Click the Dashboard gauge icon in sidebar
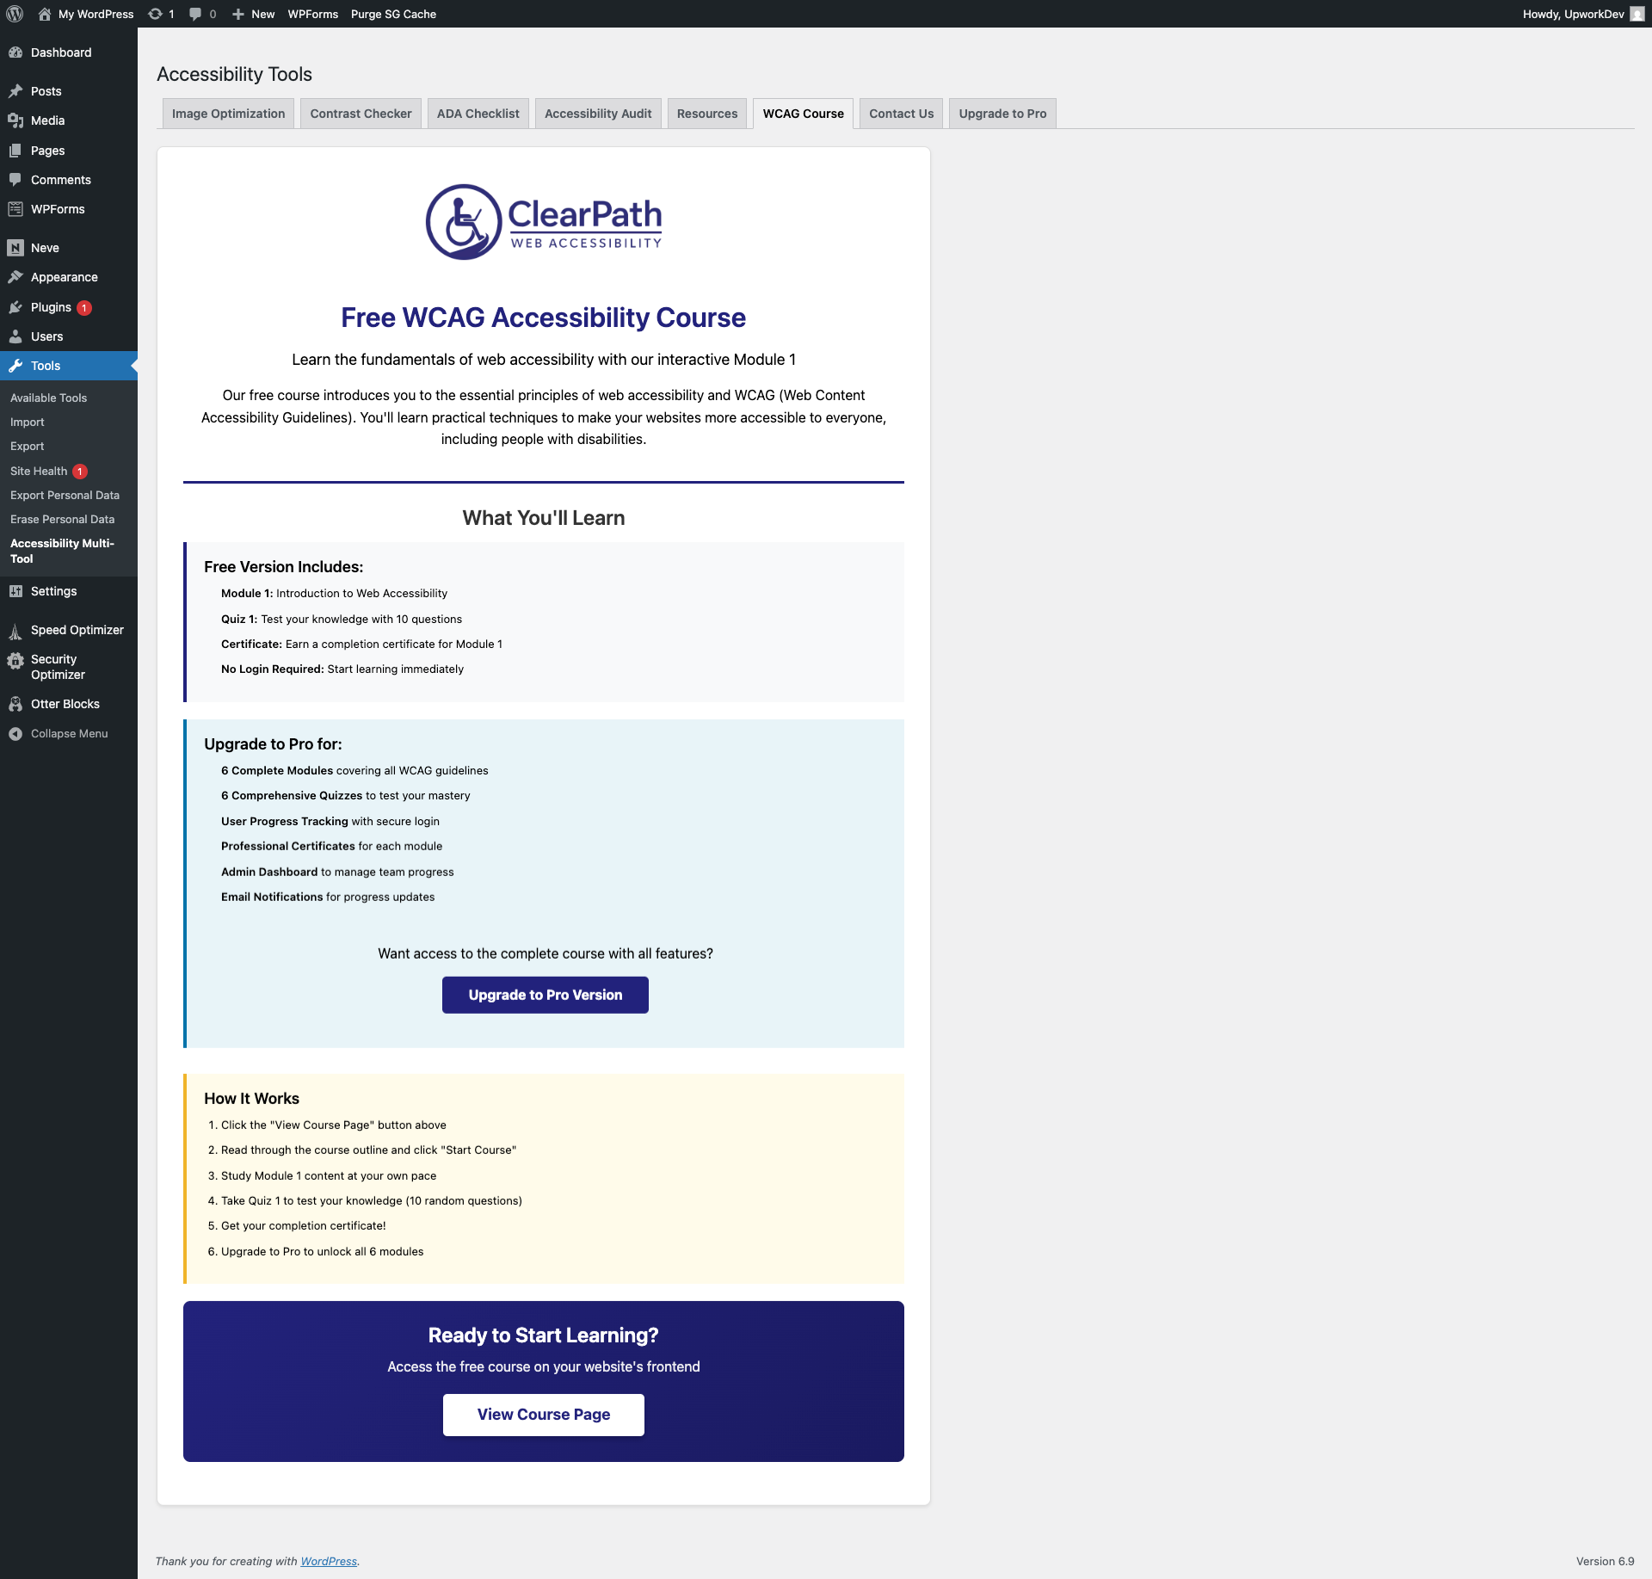Viewport: 1652px width, 1579px height. pos(15,52)
